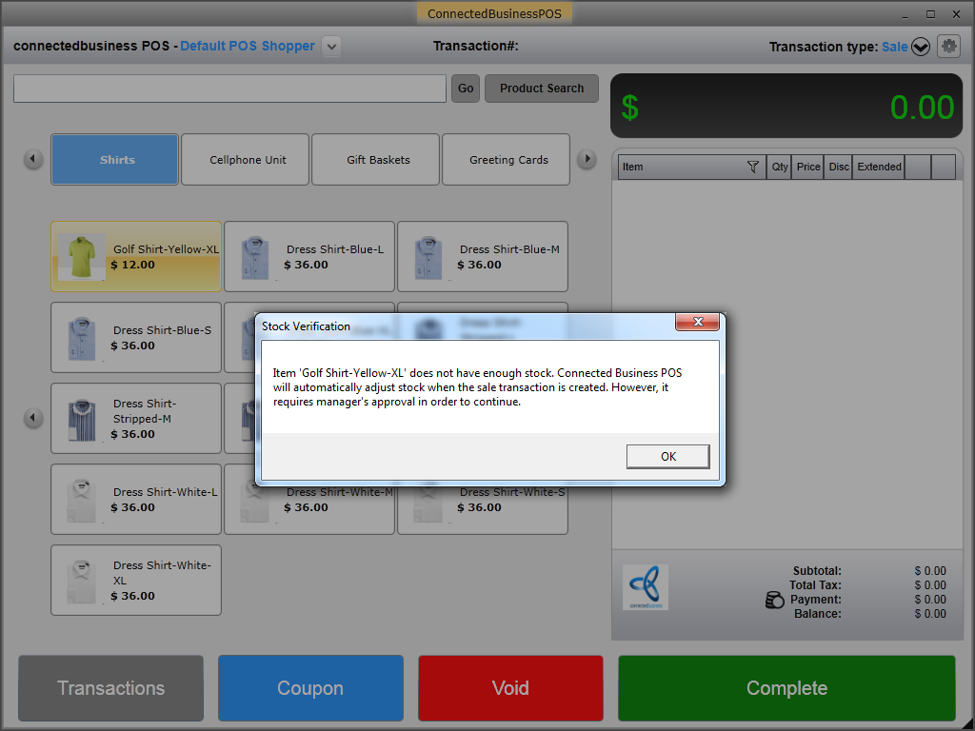The height and width of the screenshot is (731, 975).
Task: Click the Dress Shirt-White-XL shirt image
Action: (82, 582)
